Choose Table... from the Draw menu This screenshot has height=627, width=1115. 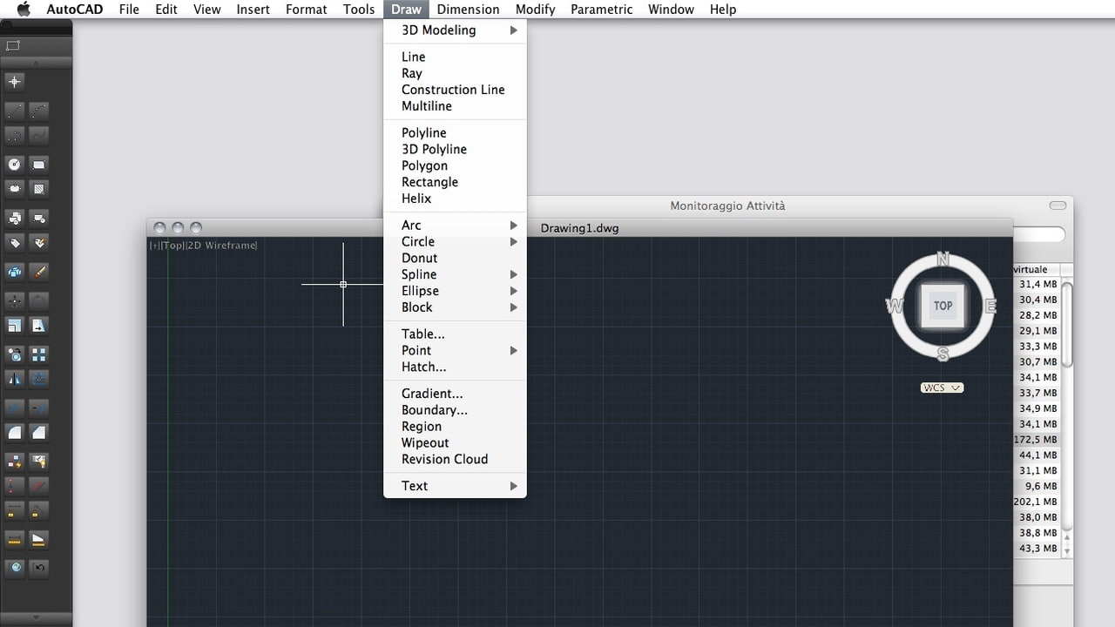point(455,334)
